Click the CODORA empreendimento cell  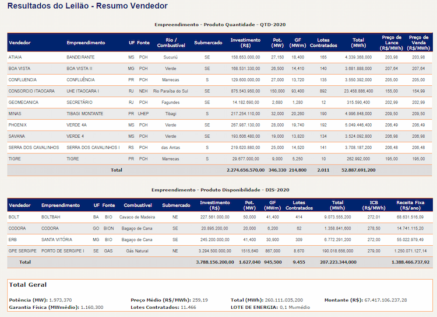[x=50, y=228]
